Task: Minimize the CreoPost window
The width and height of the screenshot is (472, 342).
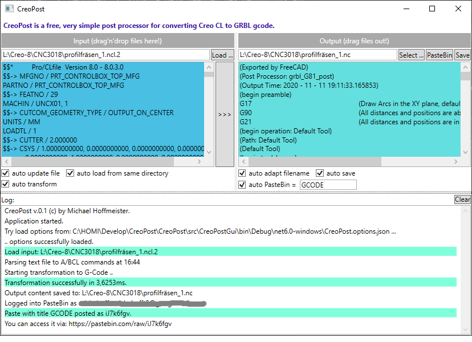Action: point(406,9)
